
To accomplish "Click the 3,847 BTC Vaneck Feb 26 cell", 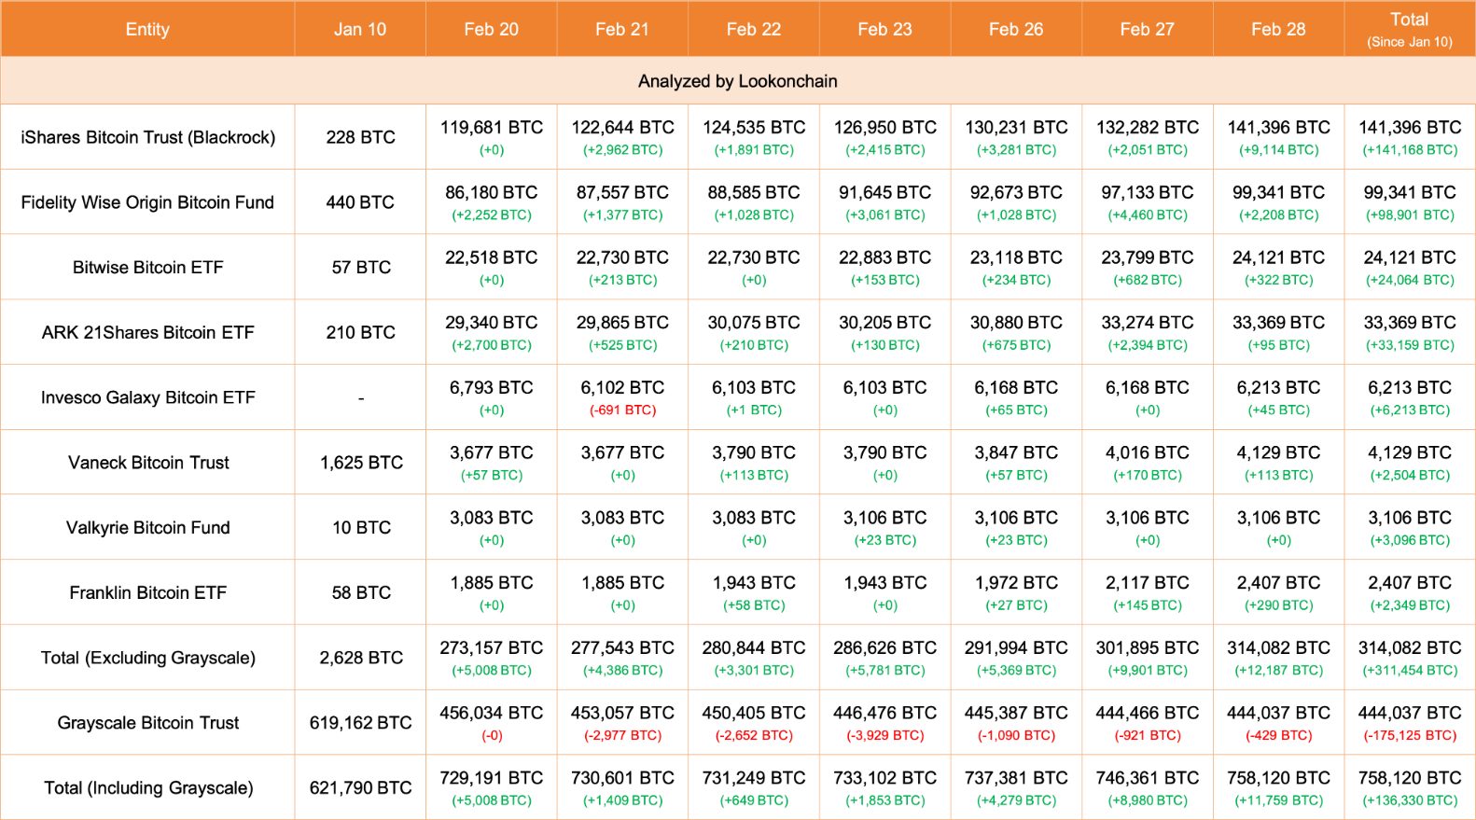I will coord(1016,463).
